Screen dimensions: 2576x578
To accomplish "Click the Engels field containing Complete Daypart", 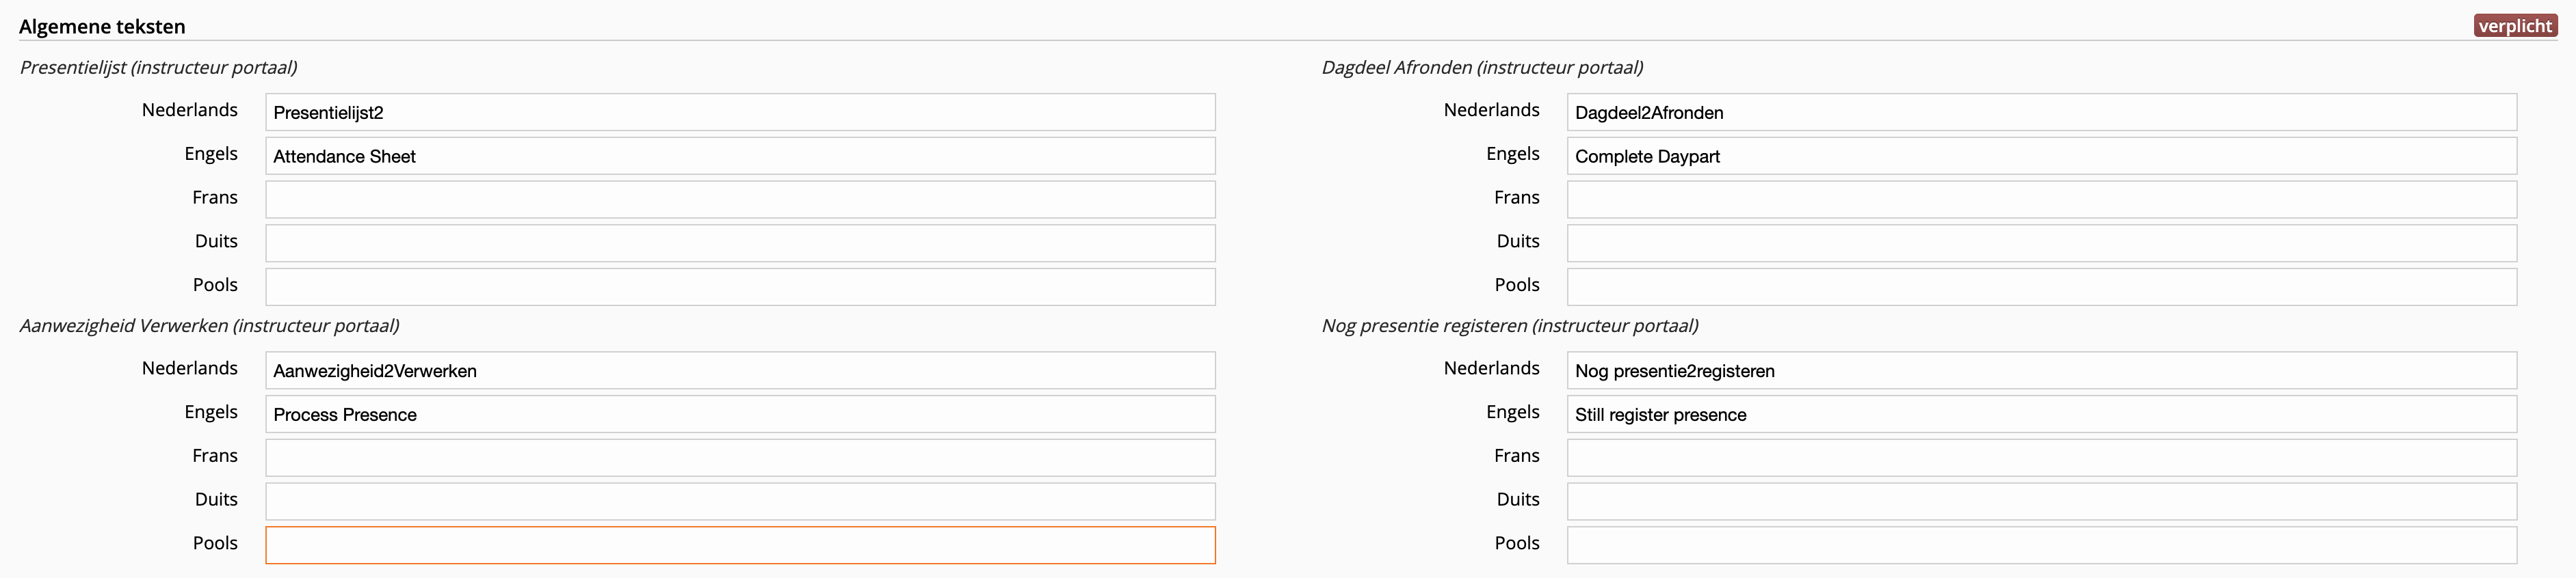I will [x=2041, y=156].
